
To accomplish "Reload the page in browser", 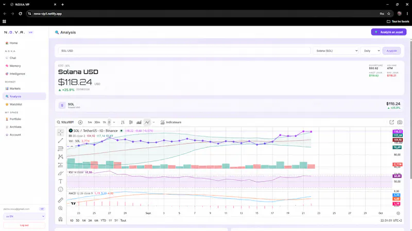I will (20, 14).
